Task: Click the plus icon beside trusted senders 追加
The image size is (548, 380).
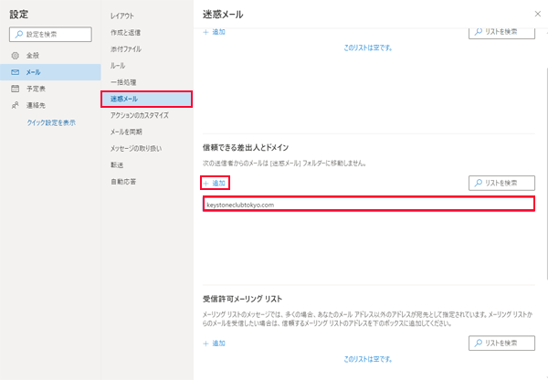Action: 205,184
